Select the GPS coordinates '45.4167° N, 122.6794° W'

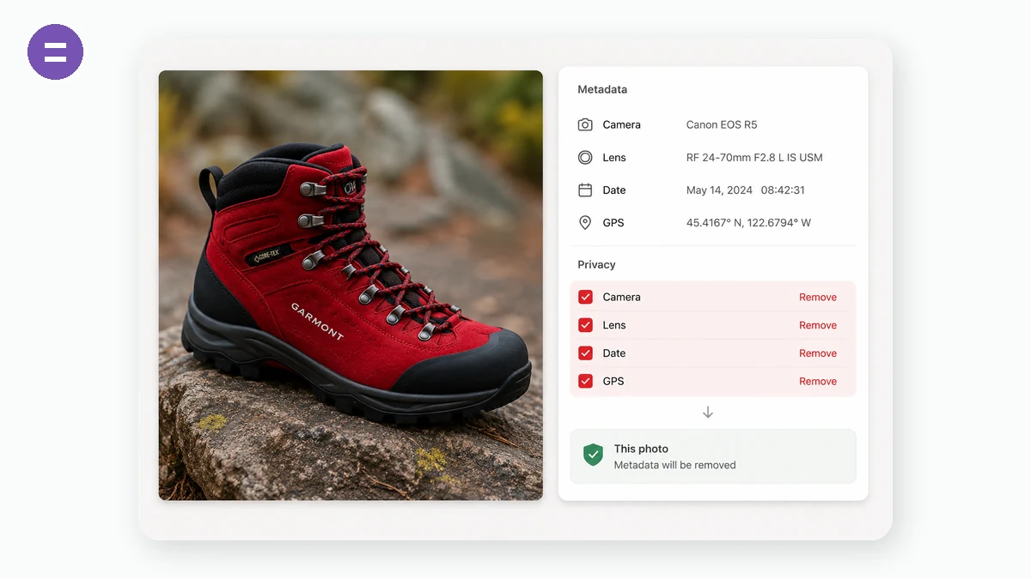(748, 222)
